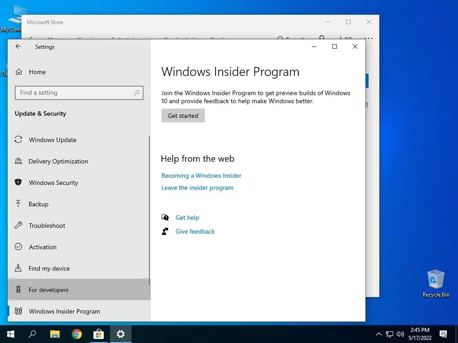Viewport: 458px width, 343px height.
Task: Click the Troubleshoot wrench icon
Action: click(18, 225)
